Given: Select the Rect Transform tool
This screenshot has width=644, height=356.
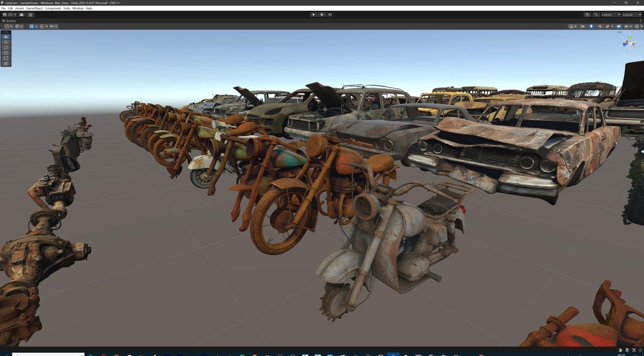Looking at the screenshot, I should click(x=5, y=58).
